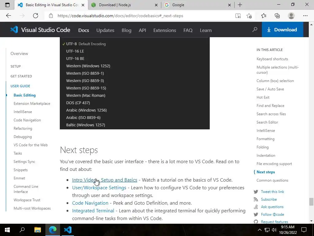Click the browser back arrow
Screen dimensions: 314x236
point(8,16)
